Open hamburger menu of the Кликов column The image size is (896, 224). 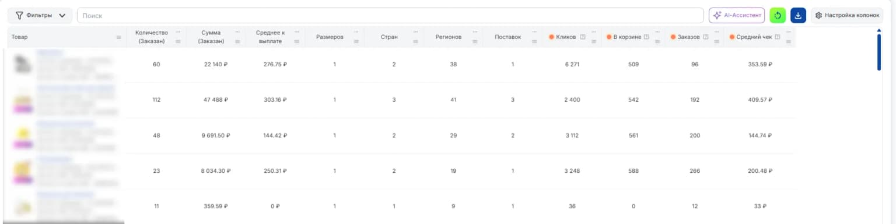point(593,41)
